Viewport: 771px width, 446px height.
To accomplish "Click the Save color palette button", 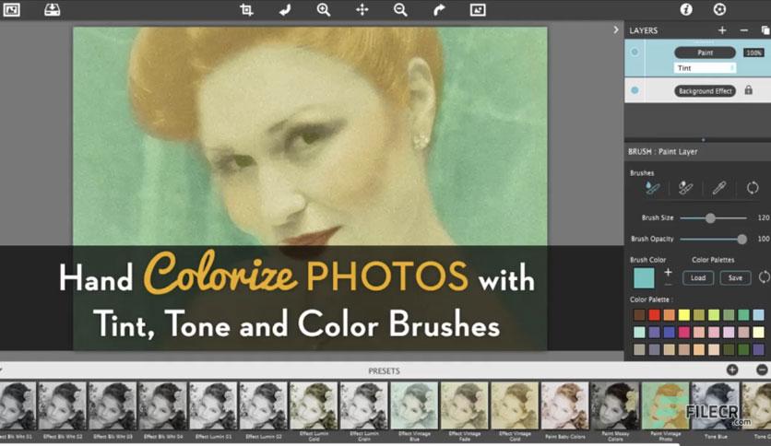I will point(735,278).
